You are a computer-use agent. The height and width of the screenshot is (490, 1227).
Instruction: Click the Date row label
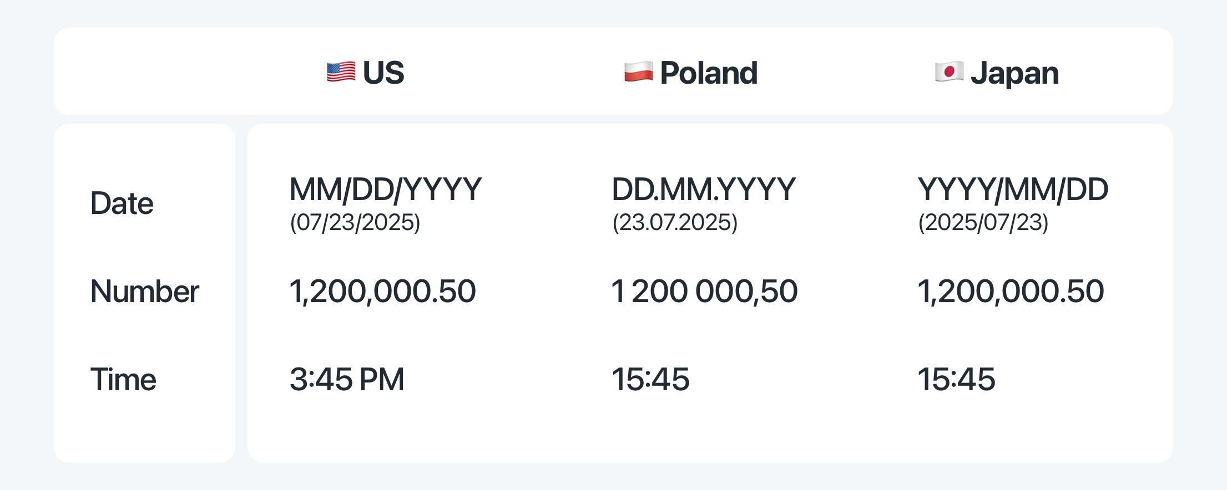[122, 203]
